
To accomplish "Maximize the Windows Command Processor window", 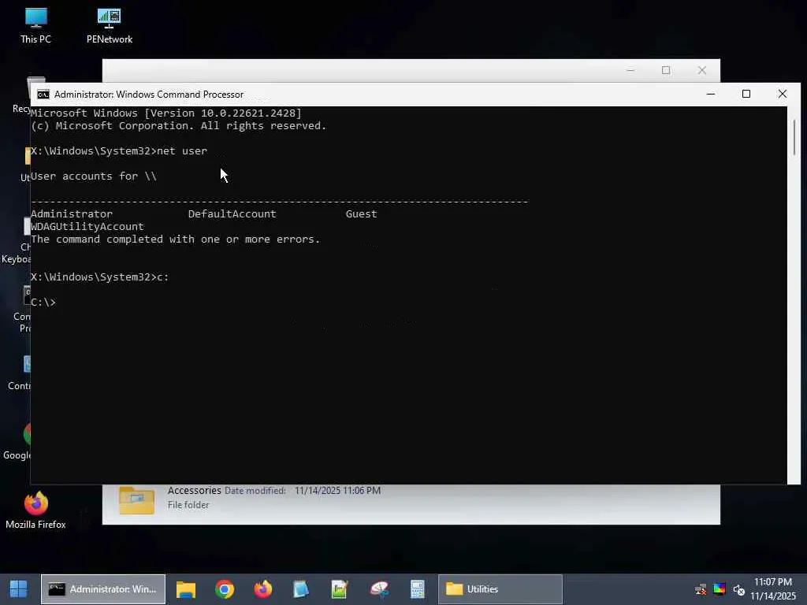I will 746,95.
